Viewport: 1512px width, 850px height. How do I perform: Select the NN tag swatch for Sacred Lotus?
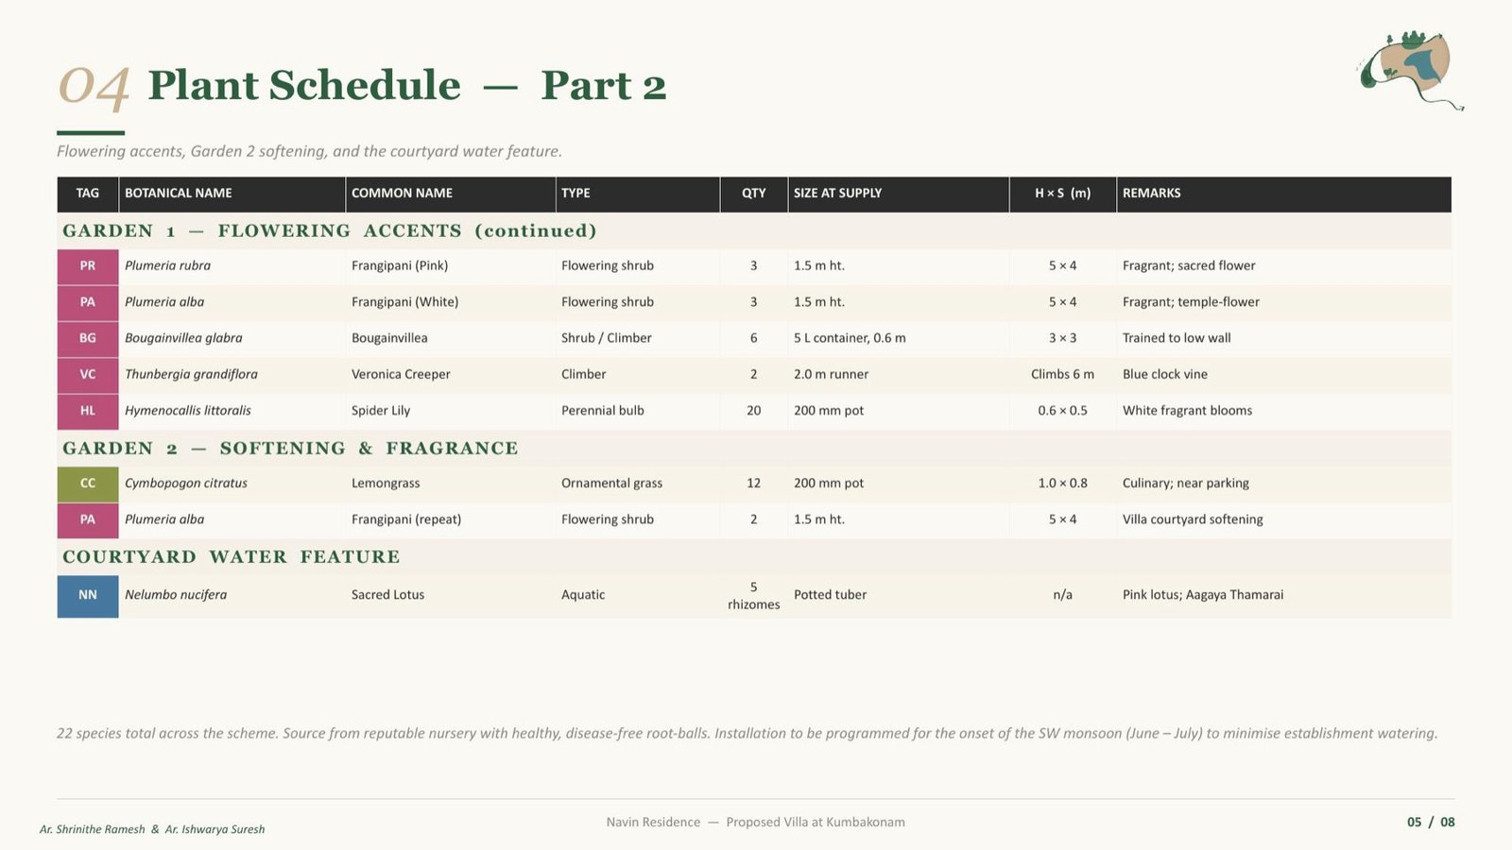(88, 596)
